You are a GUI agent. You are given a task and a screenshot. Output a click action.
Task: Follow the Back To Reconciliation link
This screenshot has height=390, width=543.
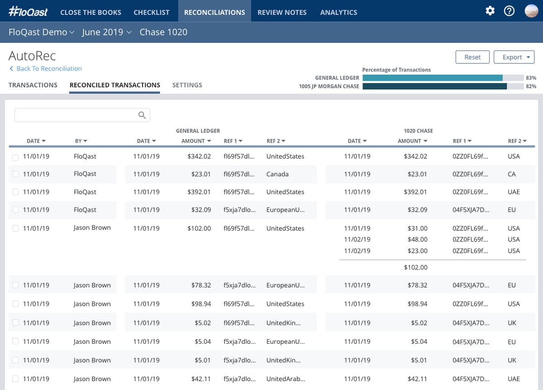click(49, 69)
